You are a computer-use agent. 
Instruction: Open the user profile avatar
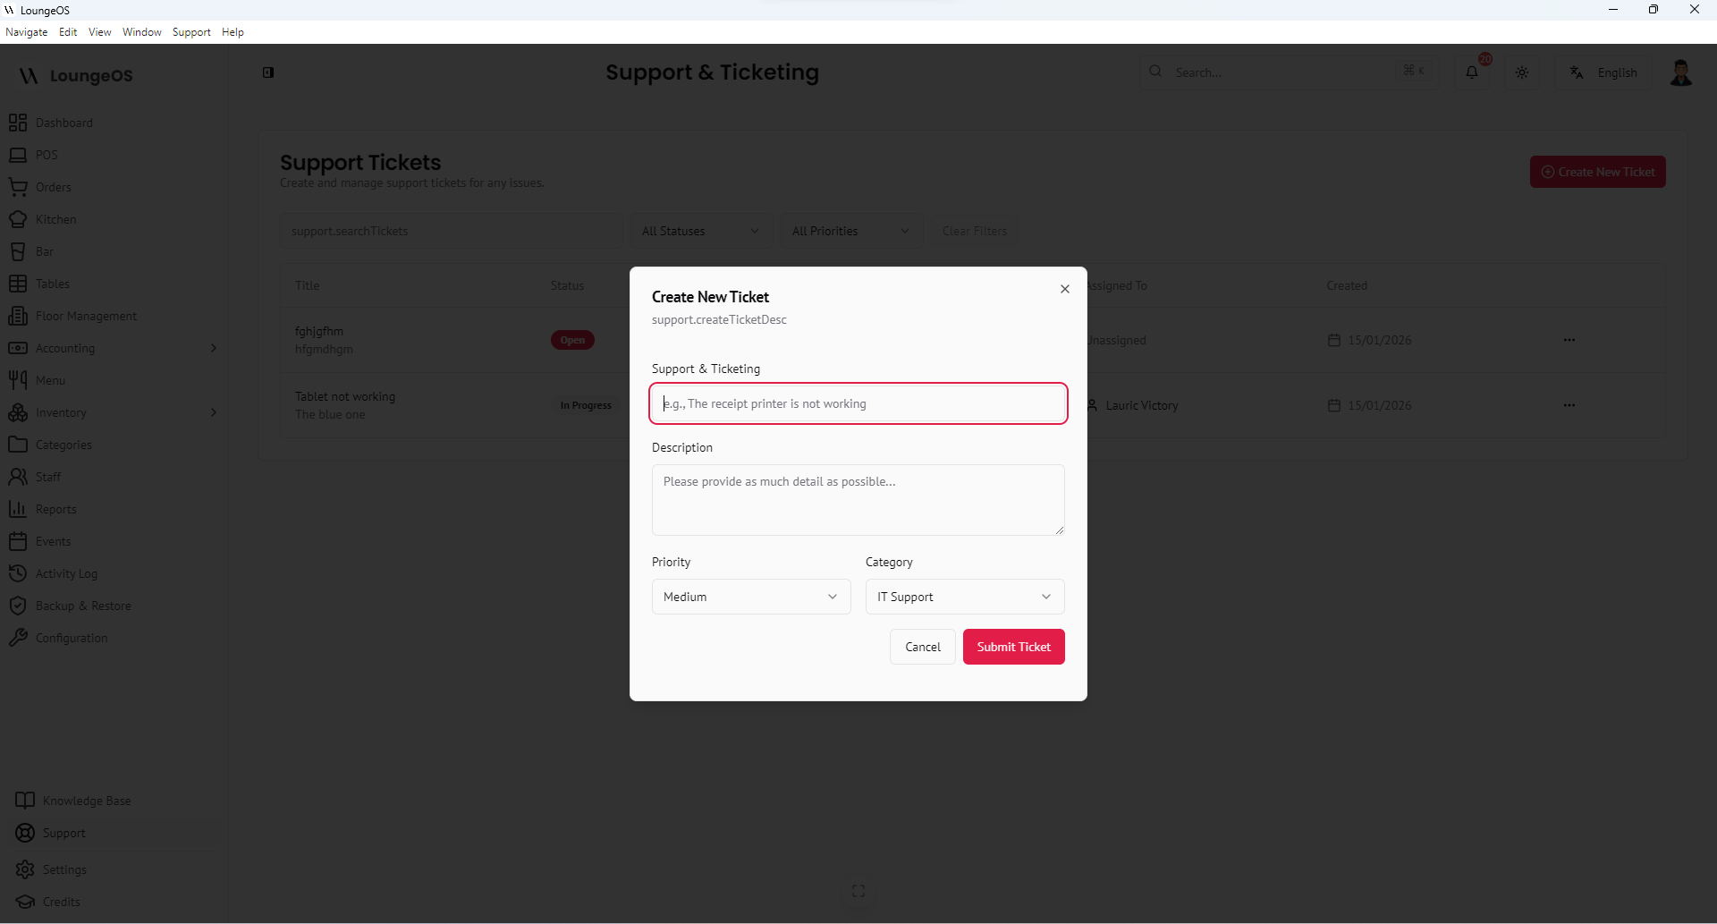1680,72
